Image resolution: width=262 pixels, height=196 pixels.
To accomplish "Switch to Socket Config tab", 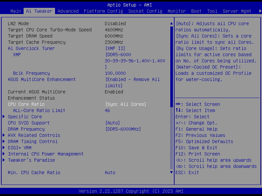I will (x=145, y=11).
